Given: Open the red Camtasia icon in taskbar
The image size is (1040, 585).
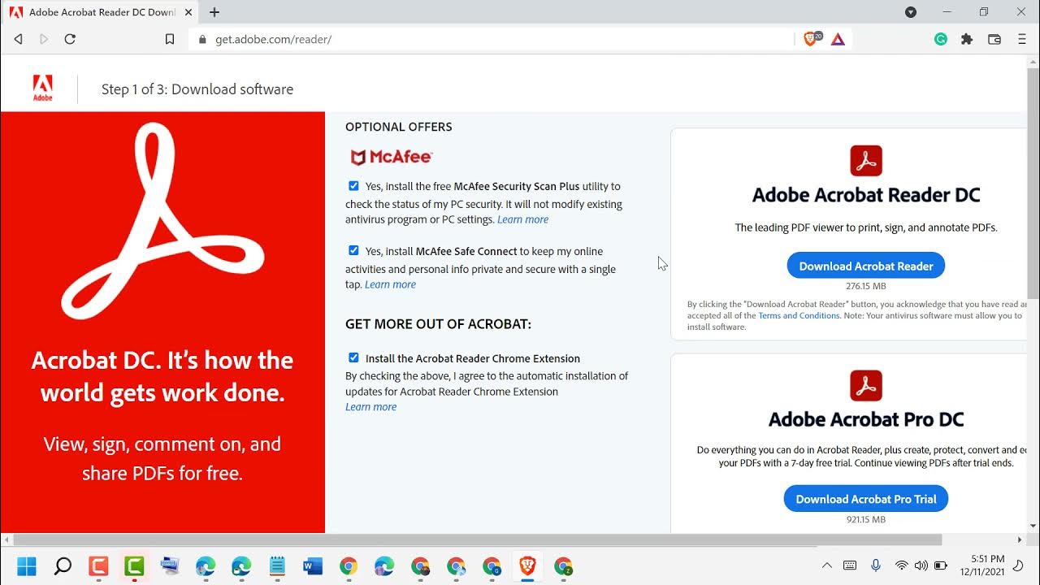Looking at the screenshot, I should click(98, 565).
